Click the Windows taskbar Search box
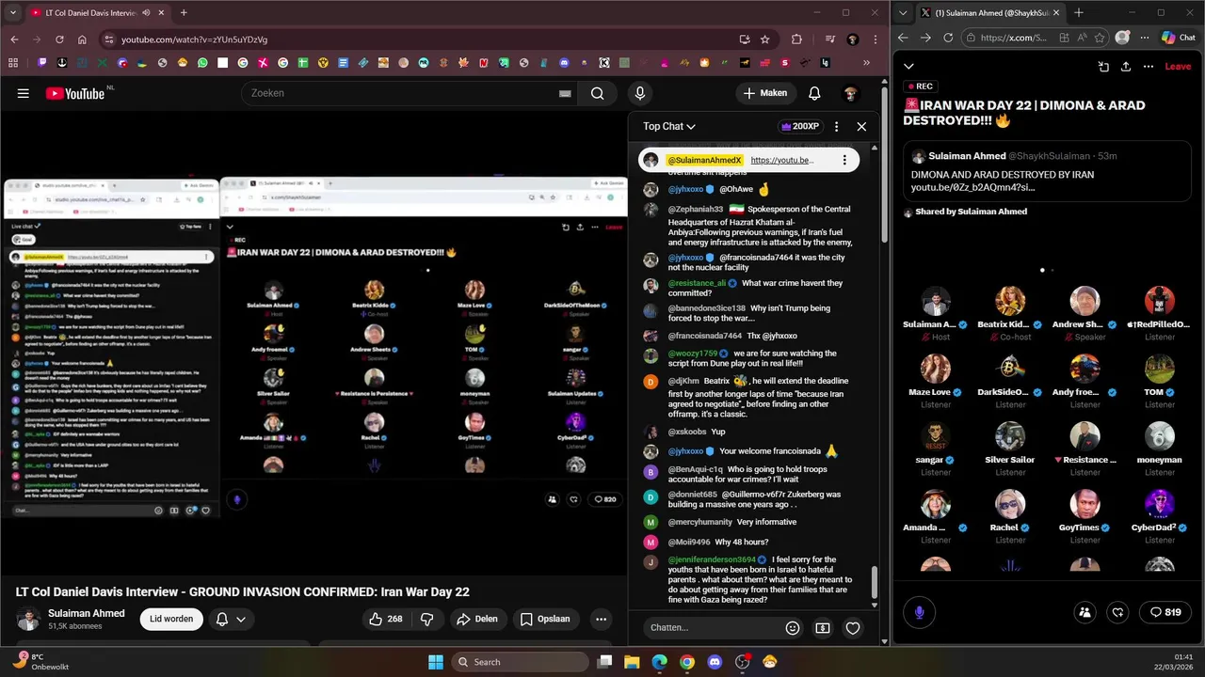 tap(520, 662)
